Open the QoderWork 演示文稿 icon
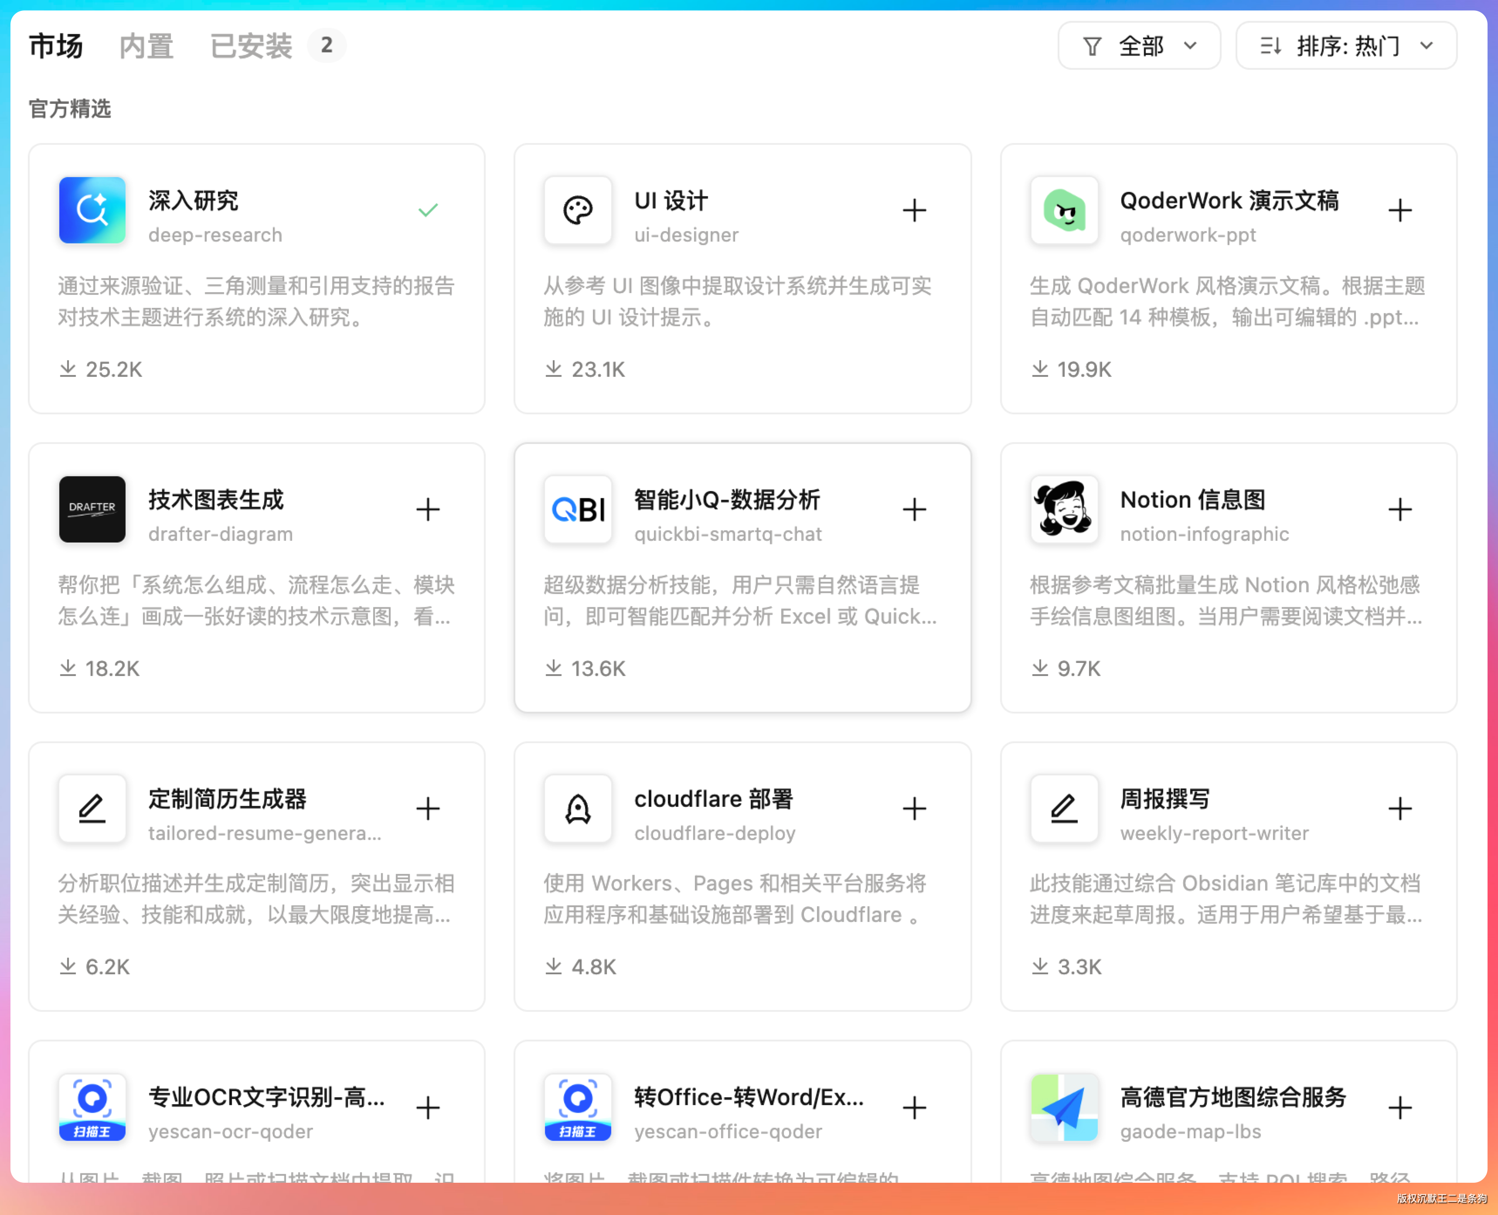Viewport: 1498px width, 1215px height. (x=1064, y=210)
